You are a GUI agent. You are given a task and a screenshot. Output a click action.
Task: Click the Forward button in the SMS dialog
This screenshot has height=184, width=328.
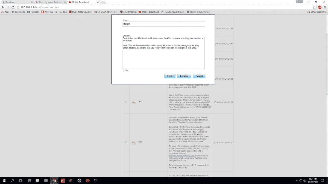184,76
